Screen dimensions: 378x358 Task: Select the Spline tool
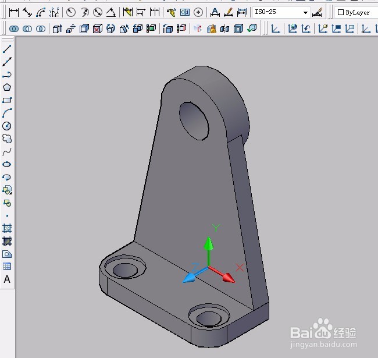pos(7,151)
